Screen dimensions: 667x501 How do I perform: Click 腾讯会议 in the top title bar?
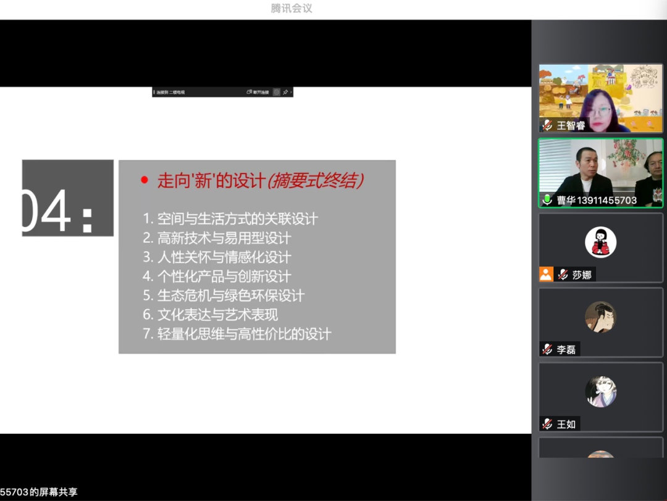point(290,9)
